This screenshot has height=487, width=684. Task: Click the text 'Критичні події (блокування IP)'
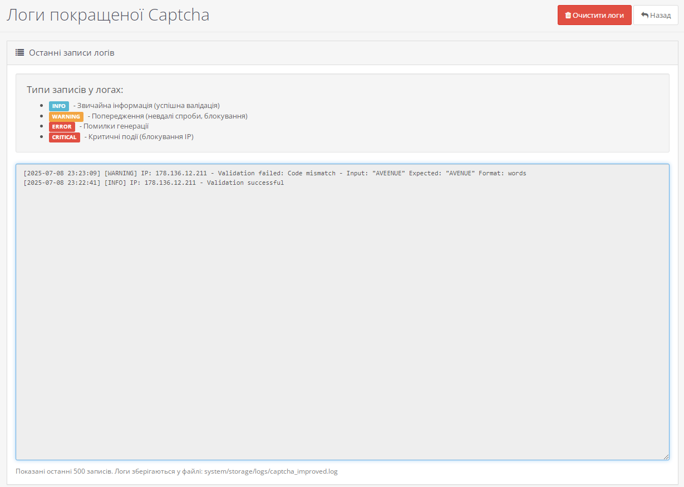coord(141,137)
